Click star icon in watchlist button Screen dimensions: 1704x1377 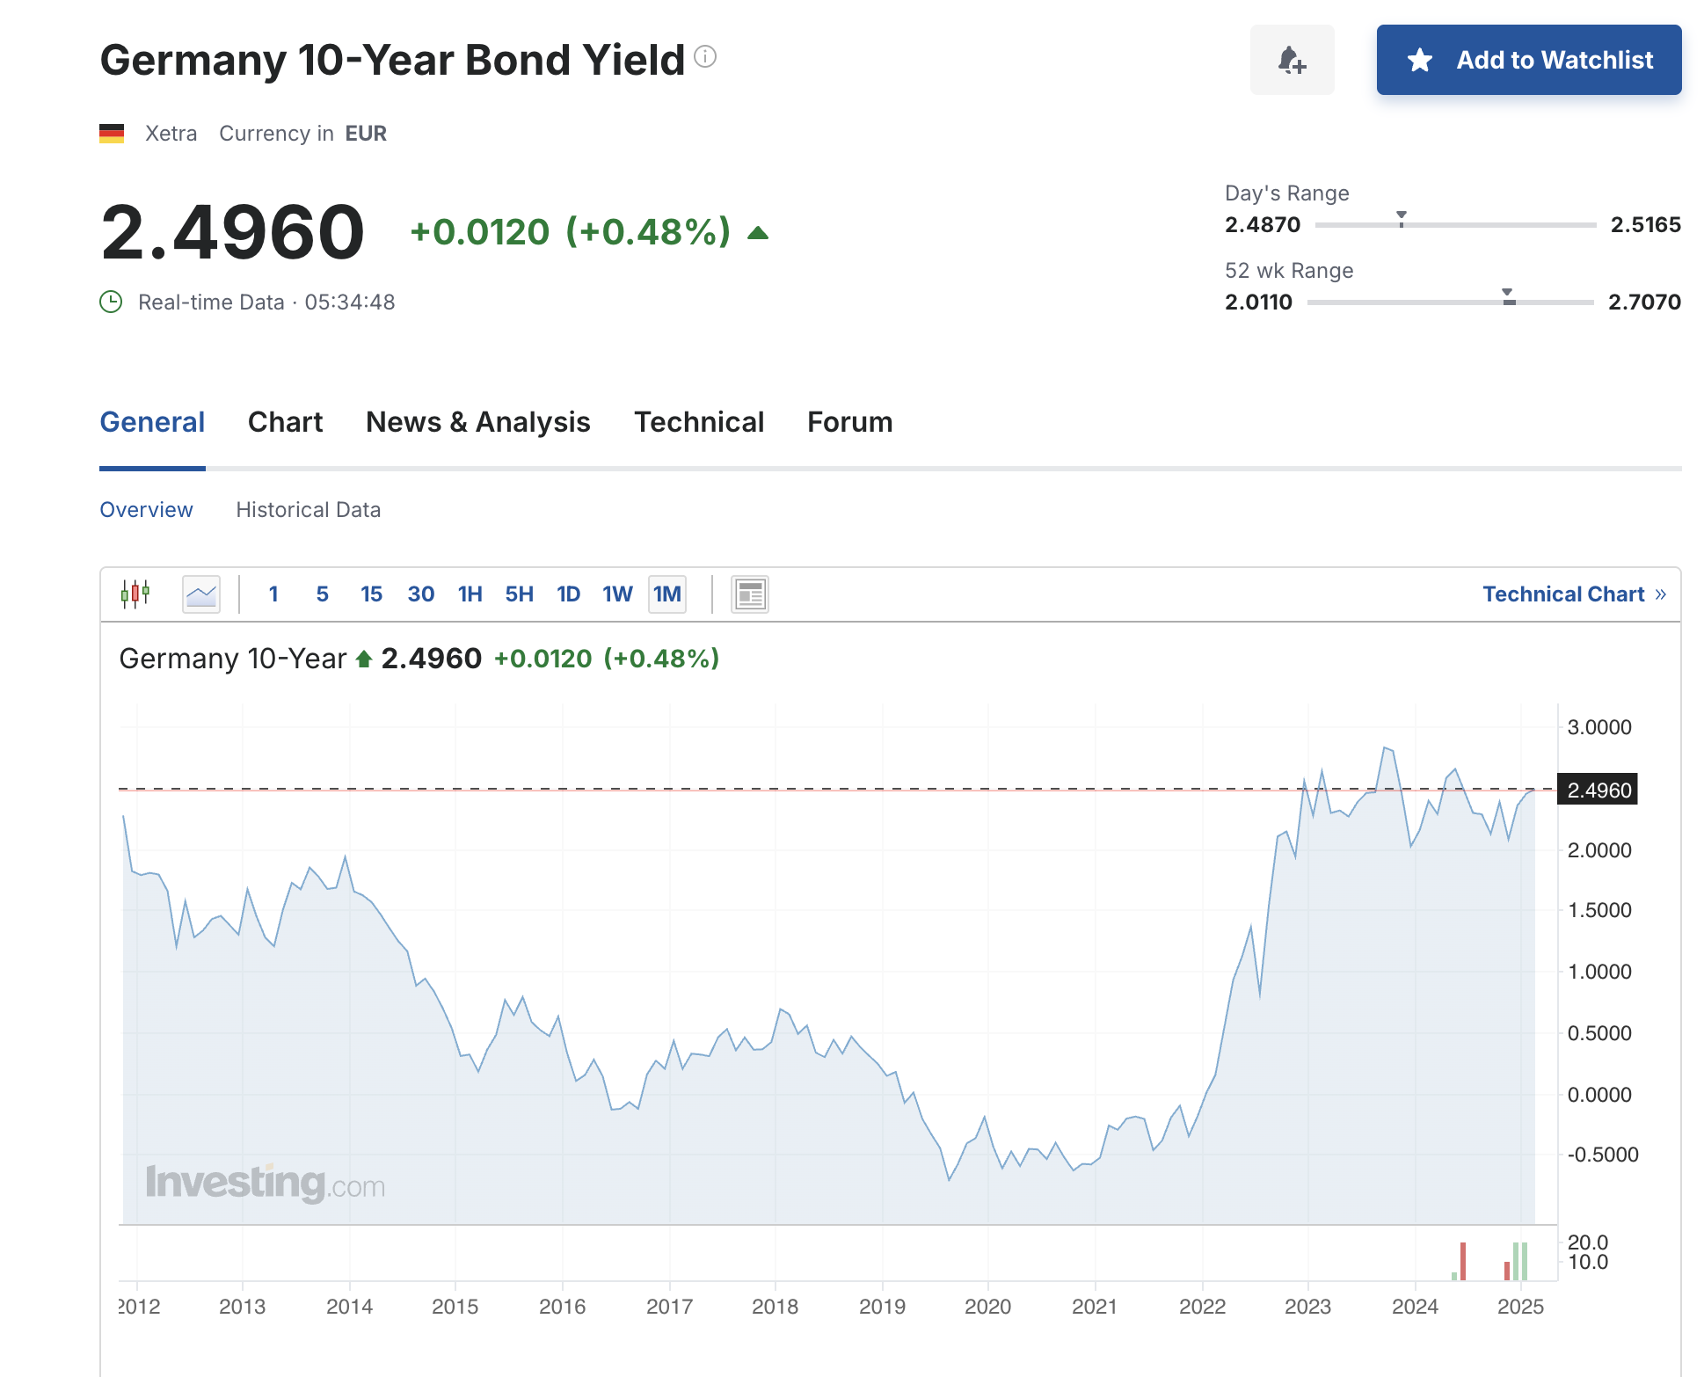(x=1420, y=60)
